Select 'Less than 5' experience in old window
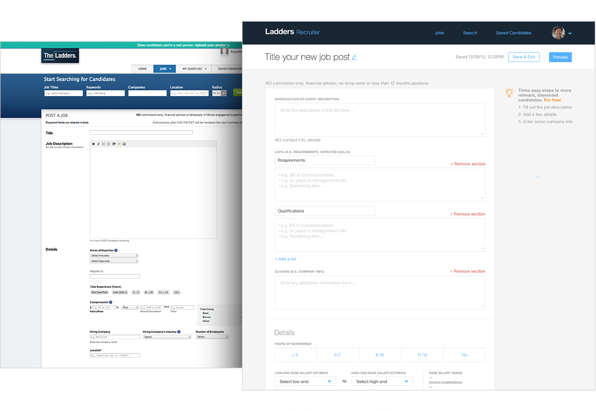This screenshot has width=596, height=411. pyautogui.click(x=120, y=292)
